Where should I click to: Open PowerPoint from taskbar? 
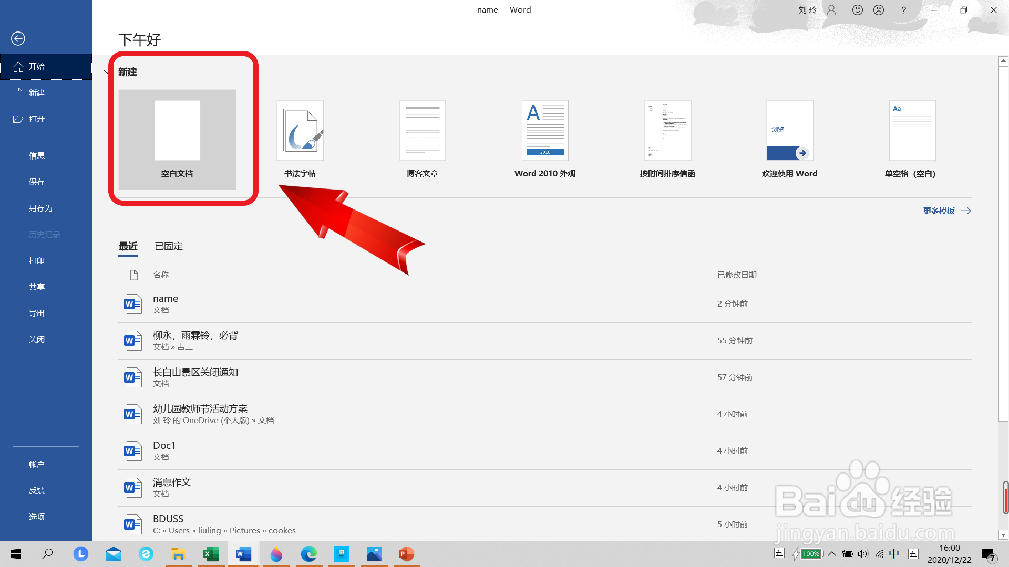(407, 554)
